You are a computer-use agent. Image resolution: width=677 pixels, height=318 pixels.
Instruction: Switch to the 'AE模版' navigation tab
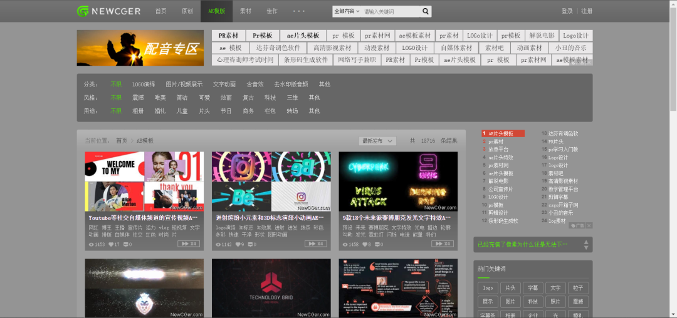pyautogui.click(x=216, y=11)
